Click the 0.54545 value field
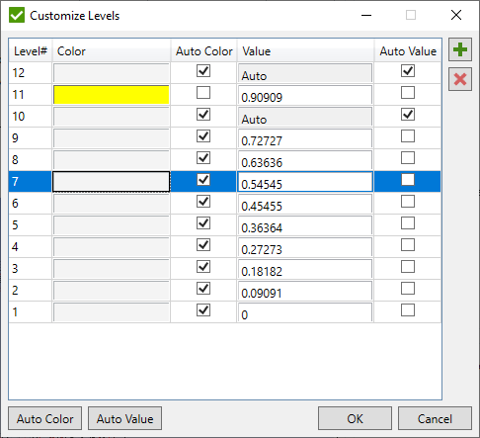Viewport: 480px width, 438px height. pyautogui.click(x=305, y=182)
